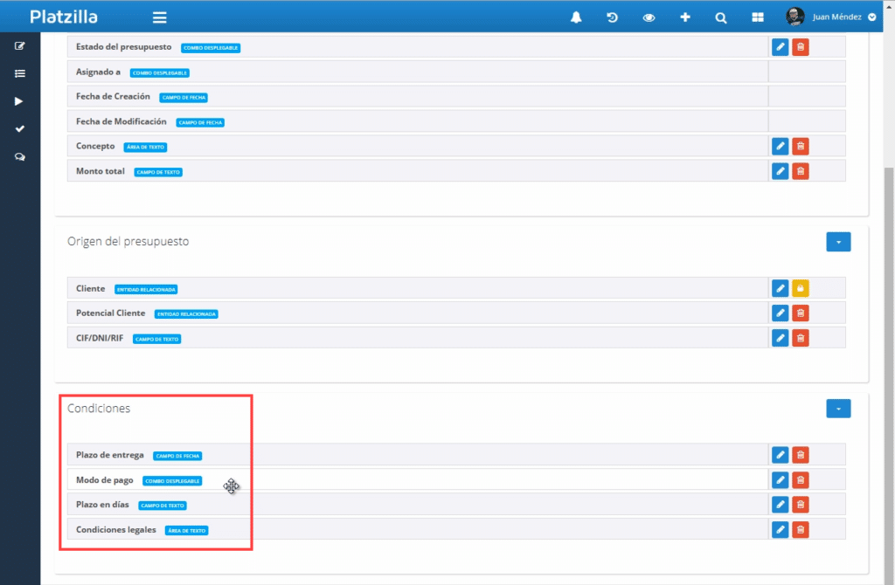Edit the Plazo en días field
The height and width of the screenshot is (585, 895).
click(780, 505)
